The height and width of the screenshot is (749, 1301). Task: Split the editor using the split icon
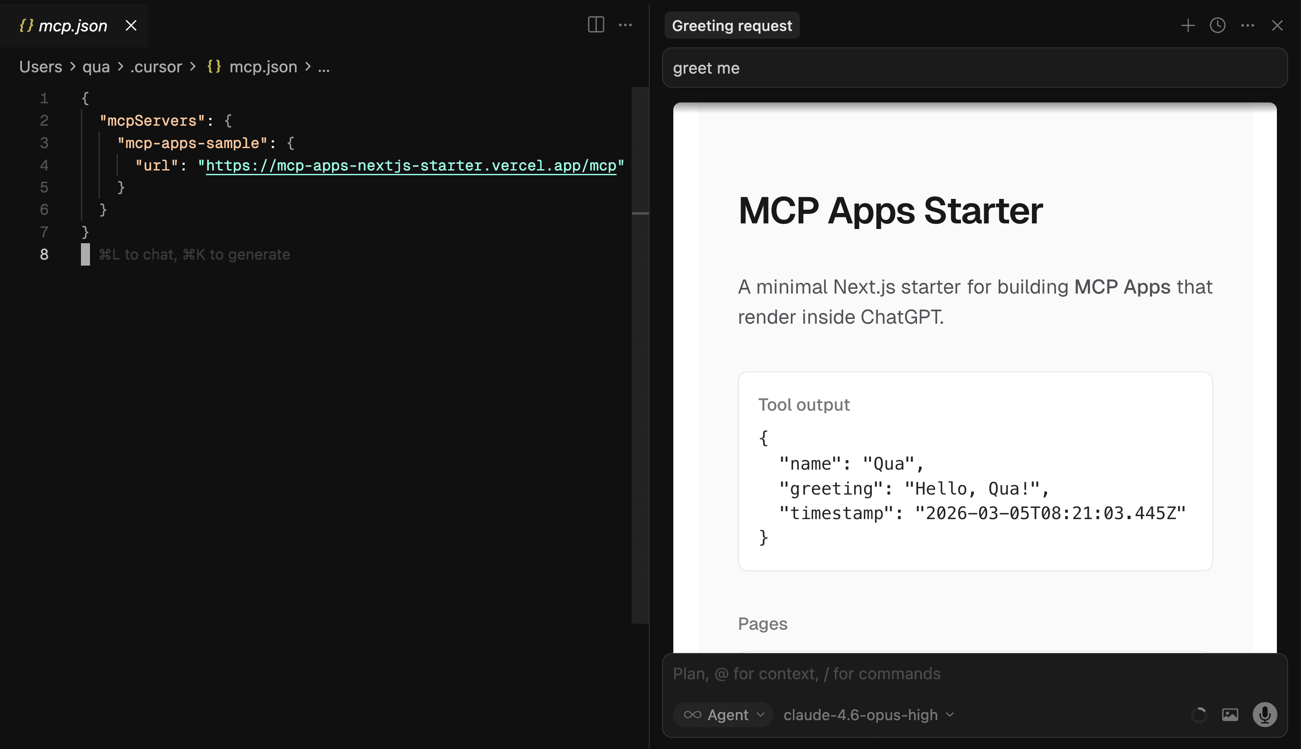coord(595,25)
